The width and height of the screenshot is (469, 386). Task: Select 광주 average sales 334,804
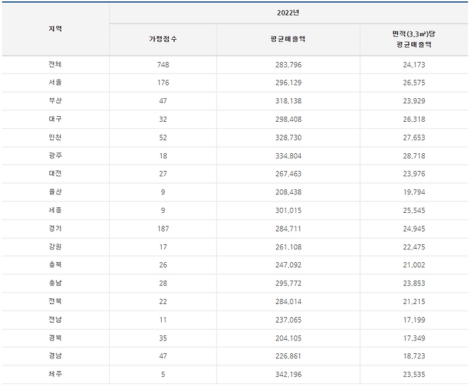point(289,156)
